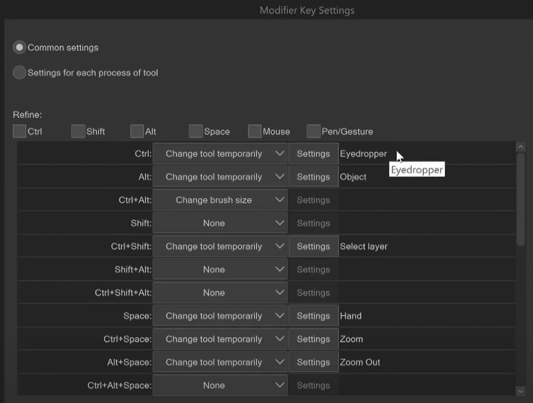Open the Shift modifier dropdown set to None
Viewport: 533px width, 403px height.
click(220, 223)
